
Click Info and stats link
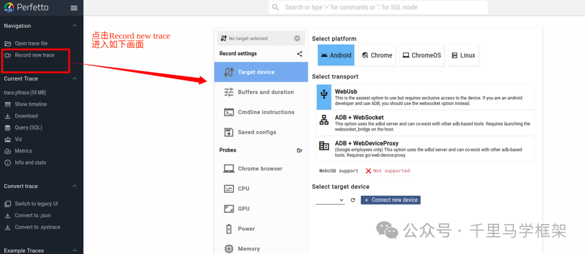coord(30,162)
